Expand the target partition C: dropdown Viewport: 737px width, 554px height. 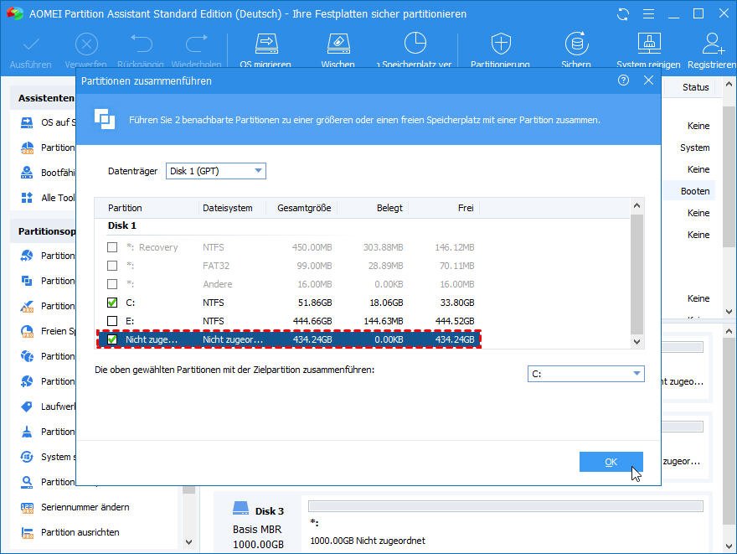(585, 374)
